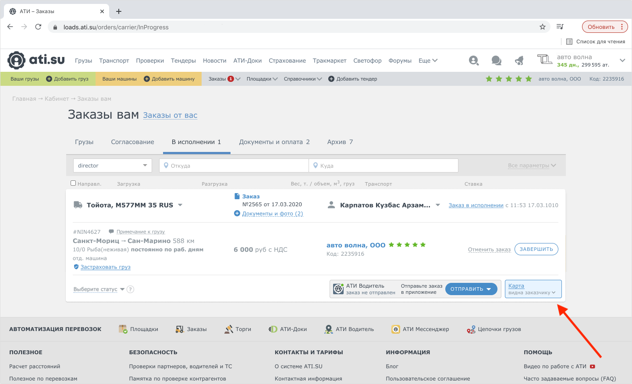Viewport: 632px width, 384px height.
Task: Bookmark page with the star icon
Action: pos(543,27)
